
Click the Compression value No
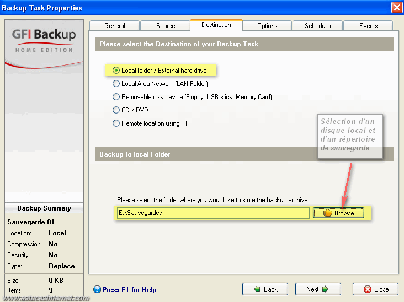(x=53, y=244)
